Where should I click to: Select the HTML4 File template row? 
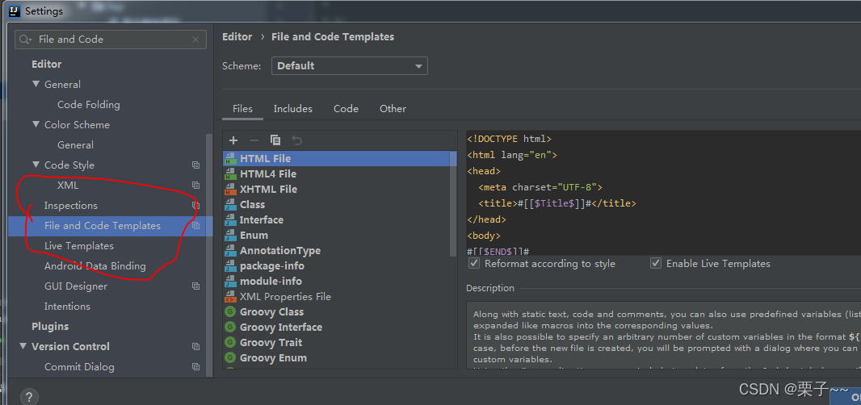pos(336,174)
